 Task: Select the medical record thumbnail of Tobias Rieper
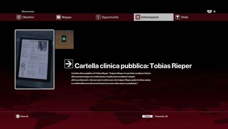click(34, 59)
